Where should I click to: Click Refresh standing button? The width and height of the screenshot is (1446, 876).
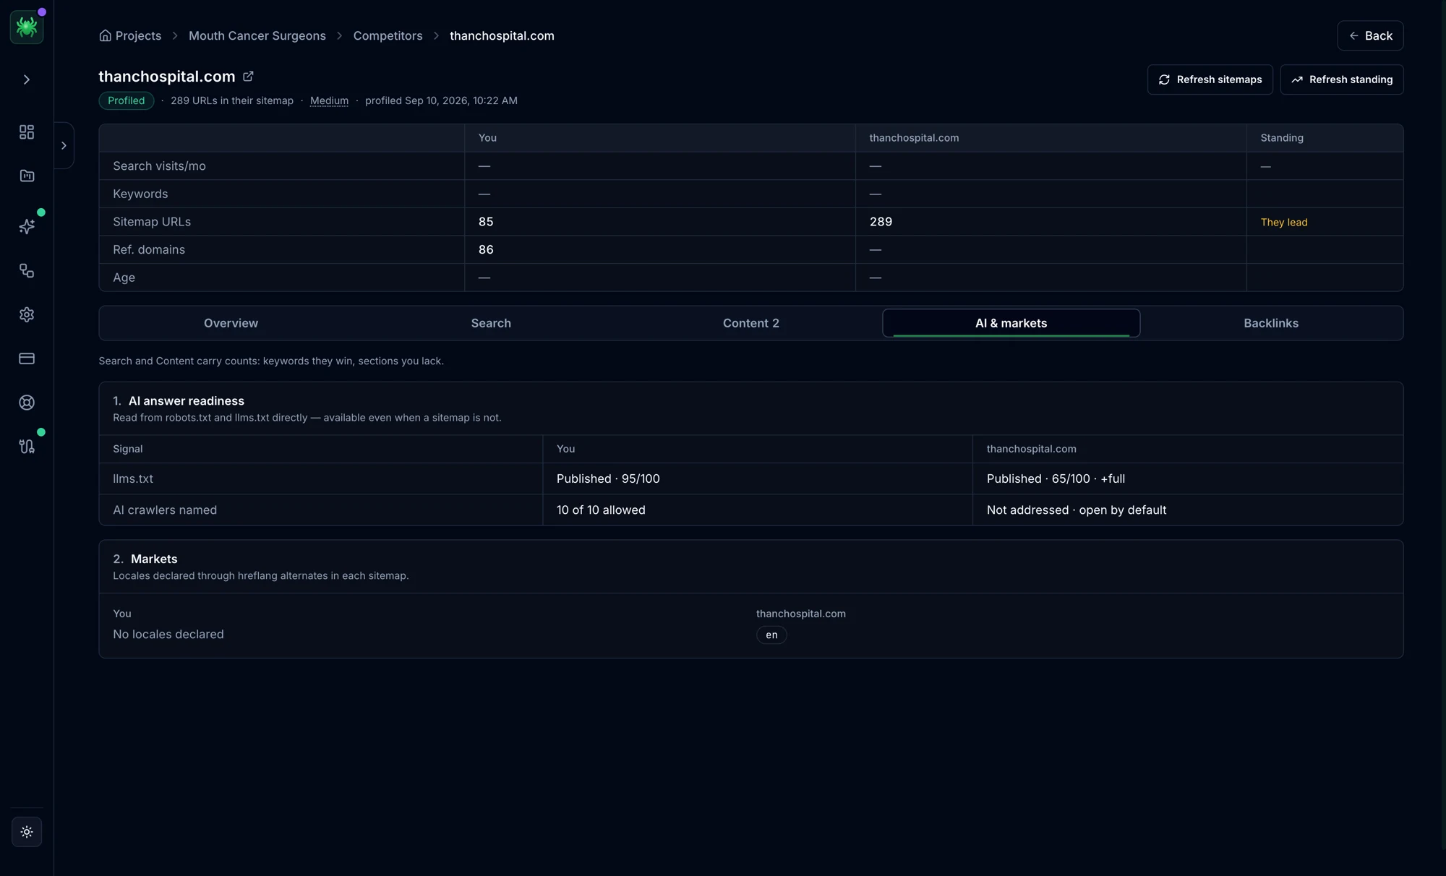click(1341, 80)
